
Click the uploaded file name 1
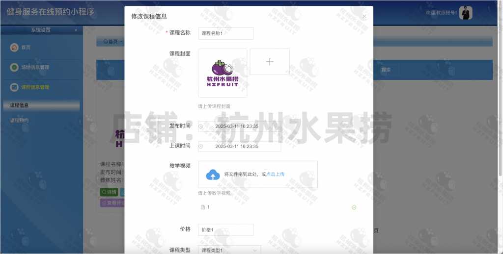(208, 207)
